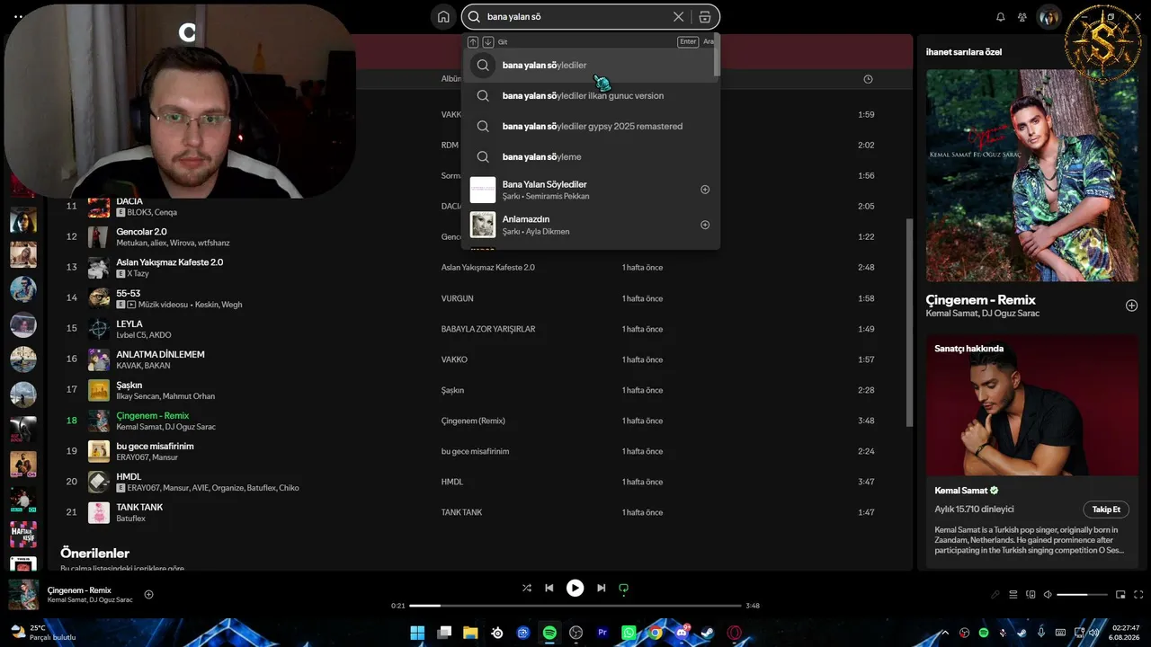Open Windows Start menu
1151x647 pixels.
coord(417,633)
